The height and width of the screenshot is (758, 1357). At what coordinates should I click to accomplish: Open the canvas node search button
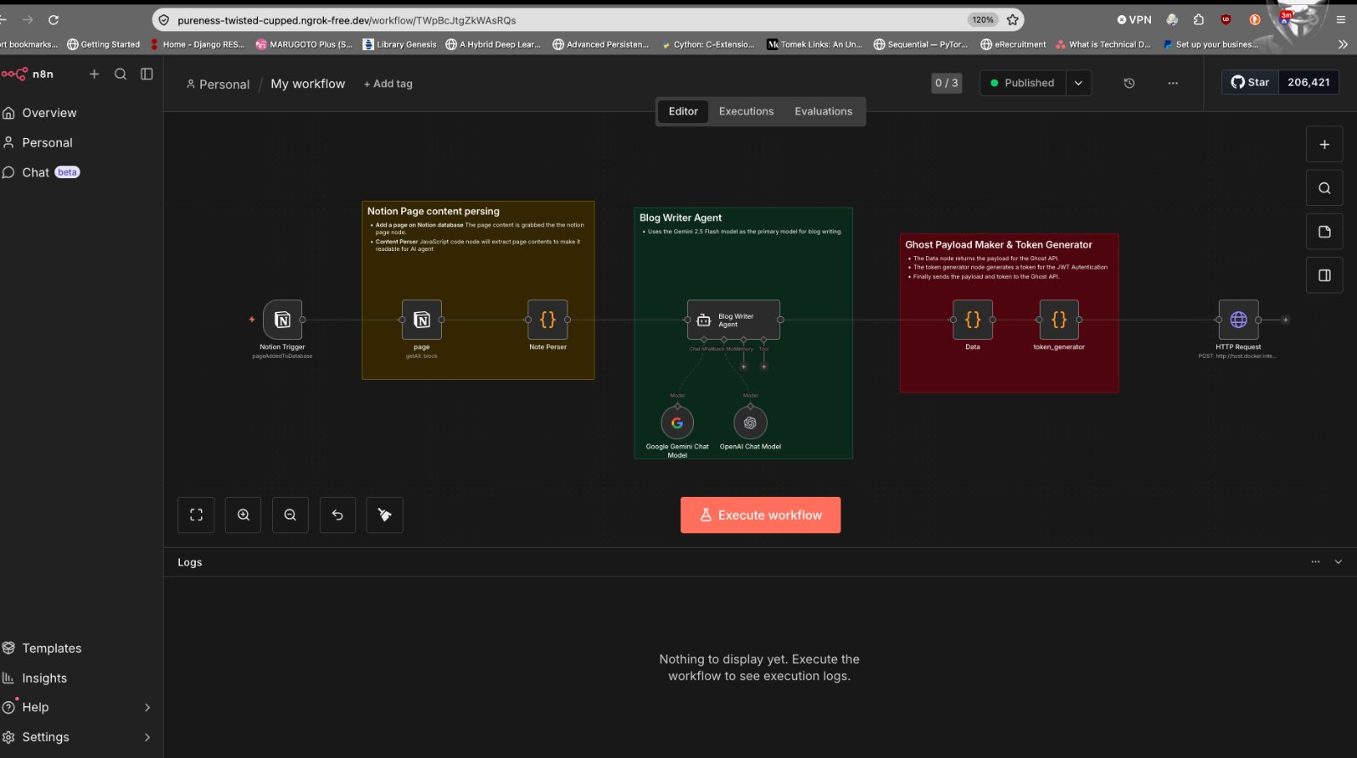coord(1324,188)
